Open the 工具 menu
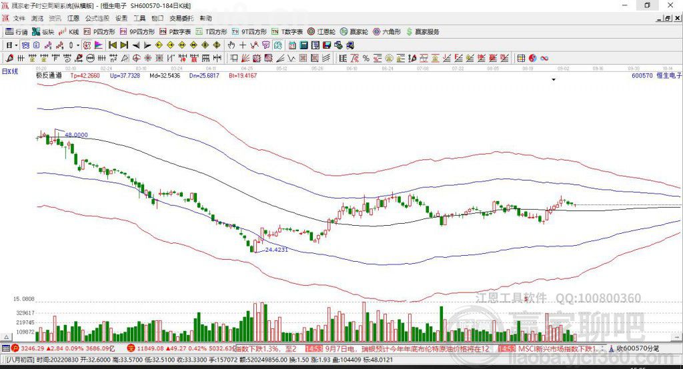 [139, 18]
